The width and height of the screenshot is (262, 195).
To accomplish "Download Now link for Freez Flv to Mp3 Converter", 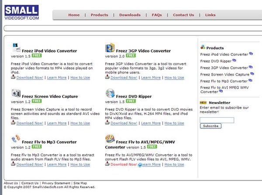I will tap(30, 164).
